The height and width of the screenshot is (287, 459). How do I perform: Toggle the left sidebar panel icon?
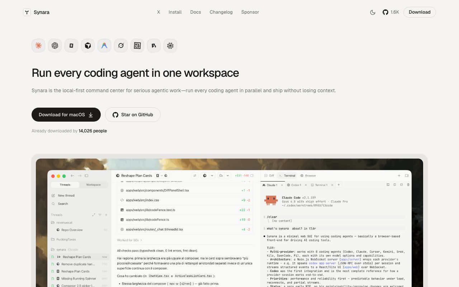pos(86,176)
